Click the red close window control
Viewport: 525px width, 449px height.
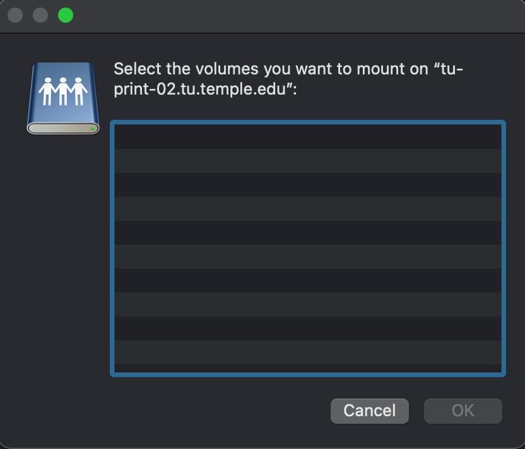[x=15, y=15]
